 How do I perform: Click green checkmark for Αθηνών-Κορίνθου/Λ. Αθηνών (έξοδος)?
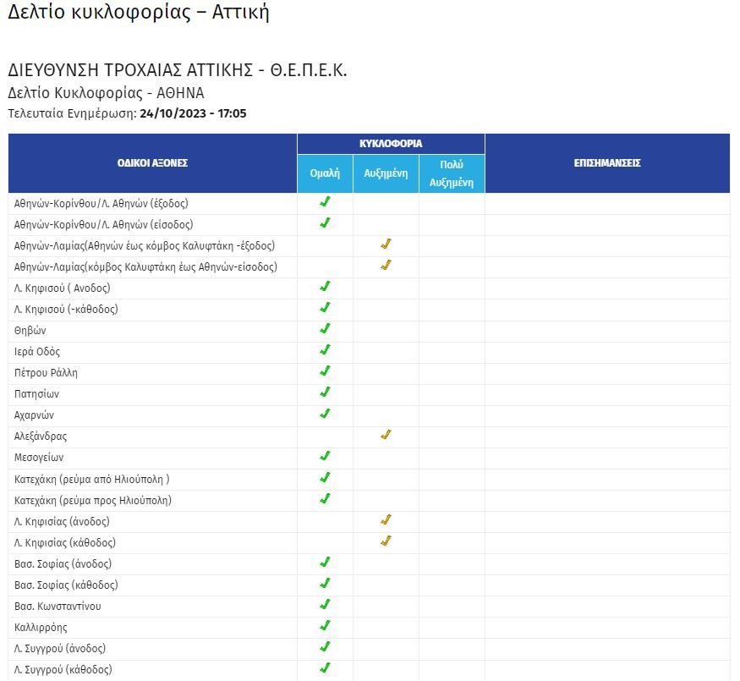pyautogui.click(x=325, y=202)
